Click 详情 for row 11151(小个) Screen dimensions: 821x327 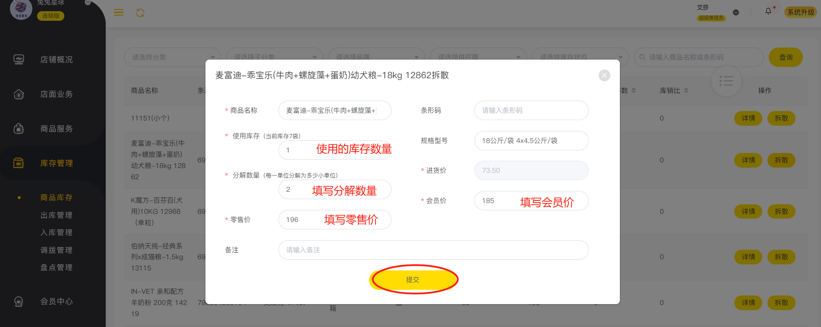(748, 118)
